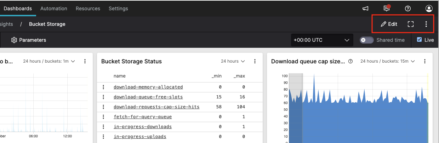Open the download-requests-cap-size-hits link
439x143 pixels.
coord(156,107)
